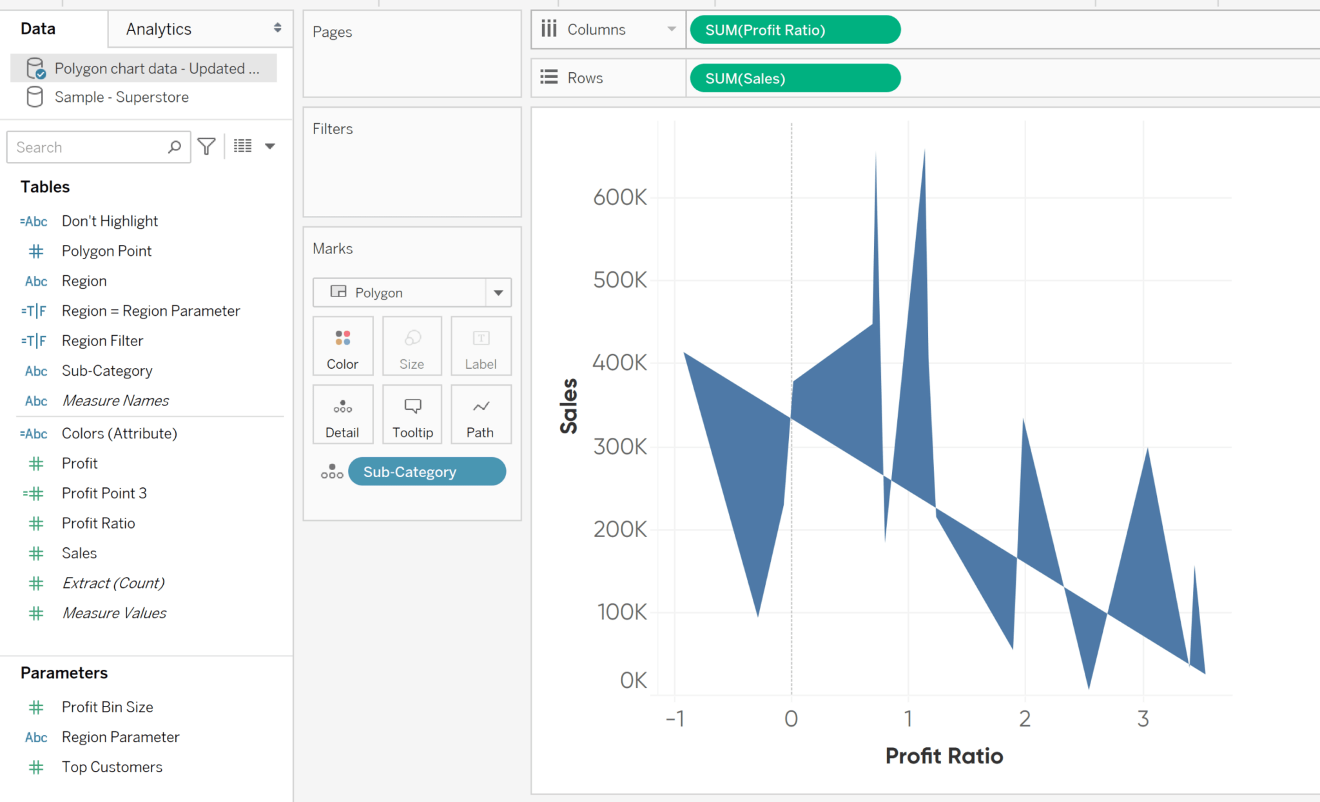Image resolution: width=1320 pixels, height=802 pixels.
Task: Select the Sub-Category pill on the Marks card
Action: (427, 471)
